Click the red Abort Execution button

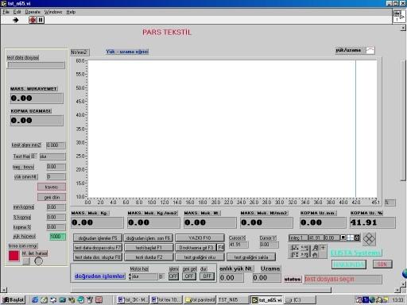pos(33,20)
